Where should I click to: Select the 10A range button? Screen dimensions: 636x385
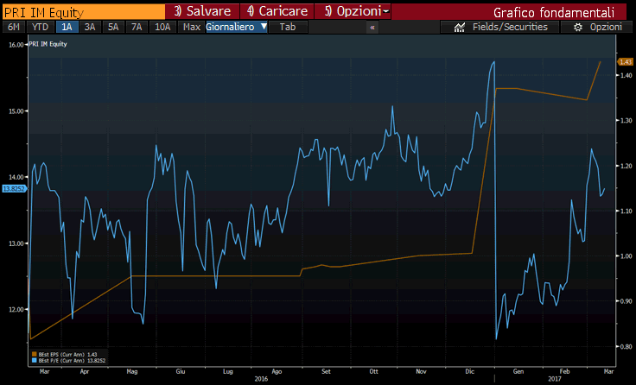pyautogui.click(x=162, y=27)
